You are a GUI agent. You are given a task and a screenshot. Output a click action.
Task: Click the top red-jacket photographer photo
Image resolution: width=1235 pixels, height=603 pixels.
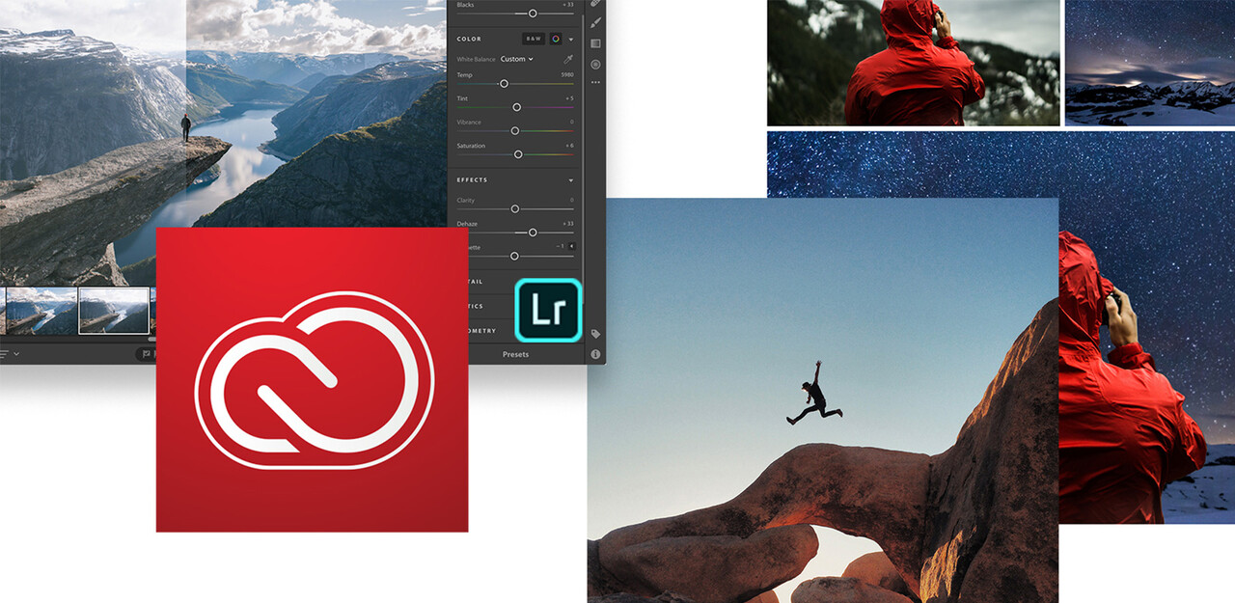914,63
